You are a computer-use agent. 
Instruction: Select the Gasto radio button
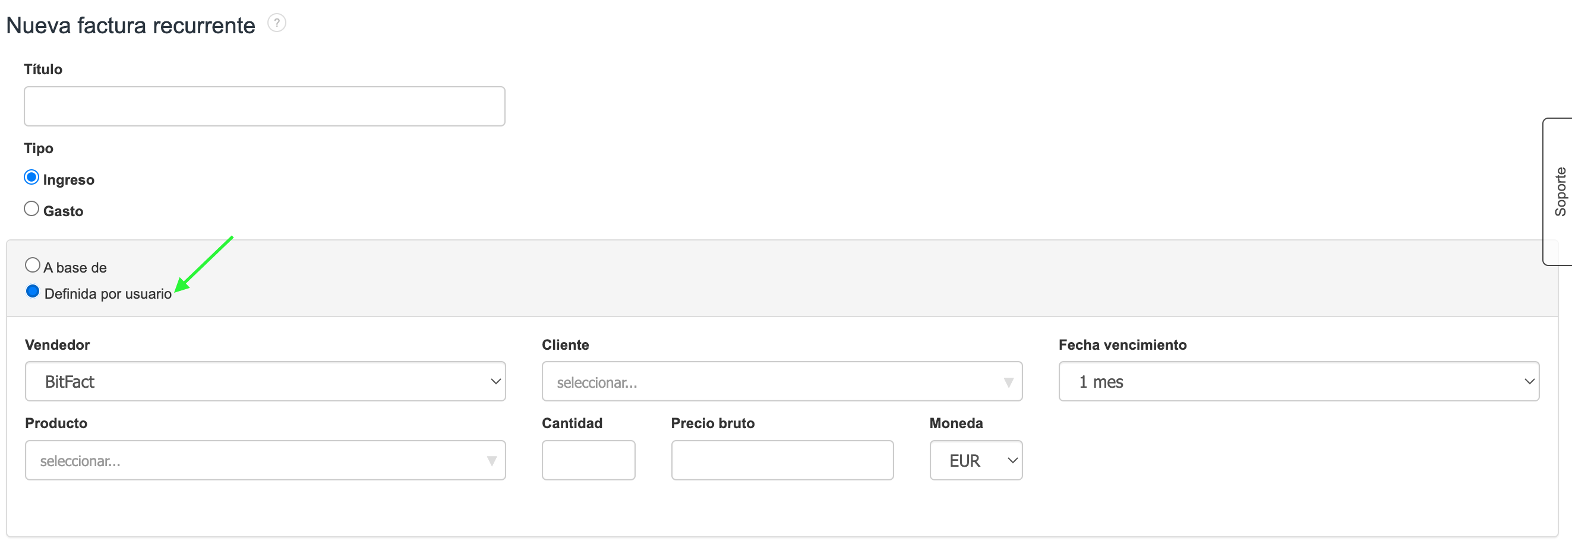(x=31, y=208)
